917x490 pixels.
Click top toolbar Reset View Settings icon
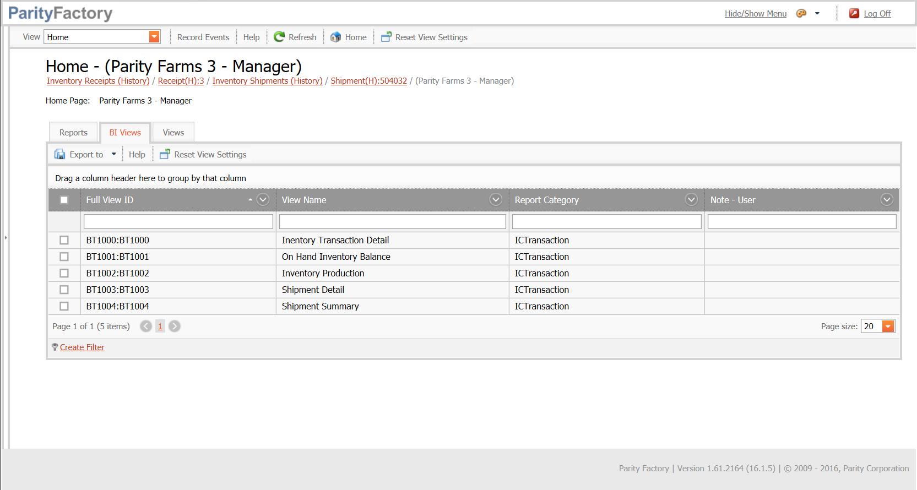[386, 37]
